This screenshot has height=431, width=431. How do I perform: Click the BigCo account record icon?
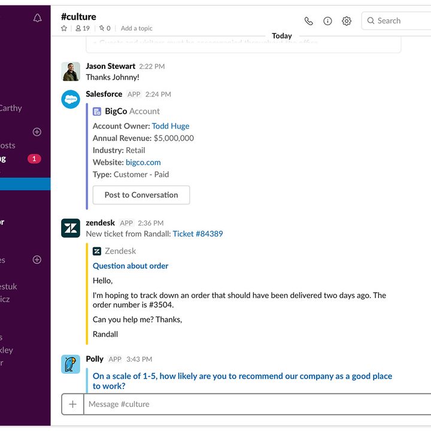[x=97, y=111]
